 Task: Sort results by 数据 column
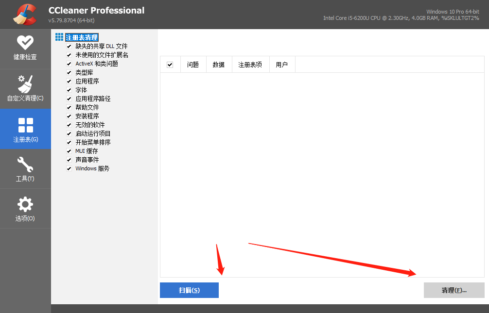click(x=219, y=65)
